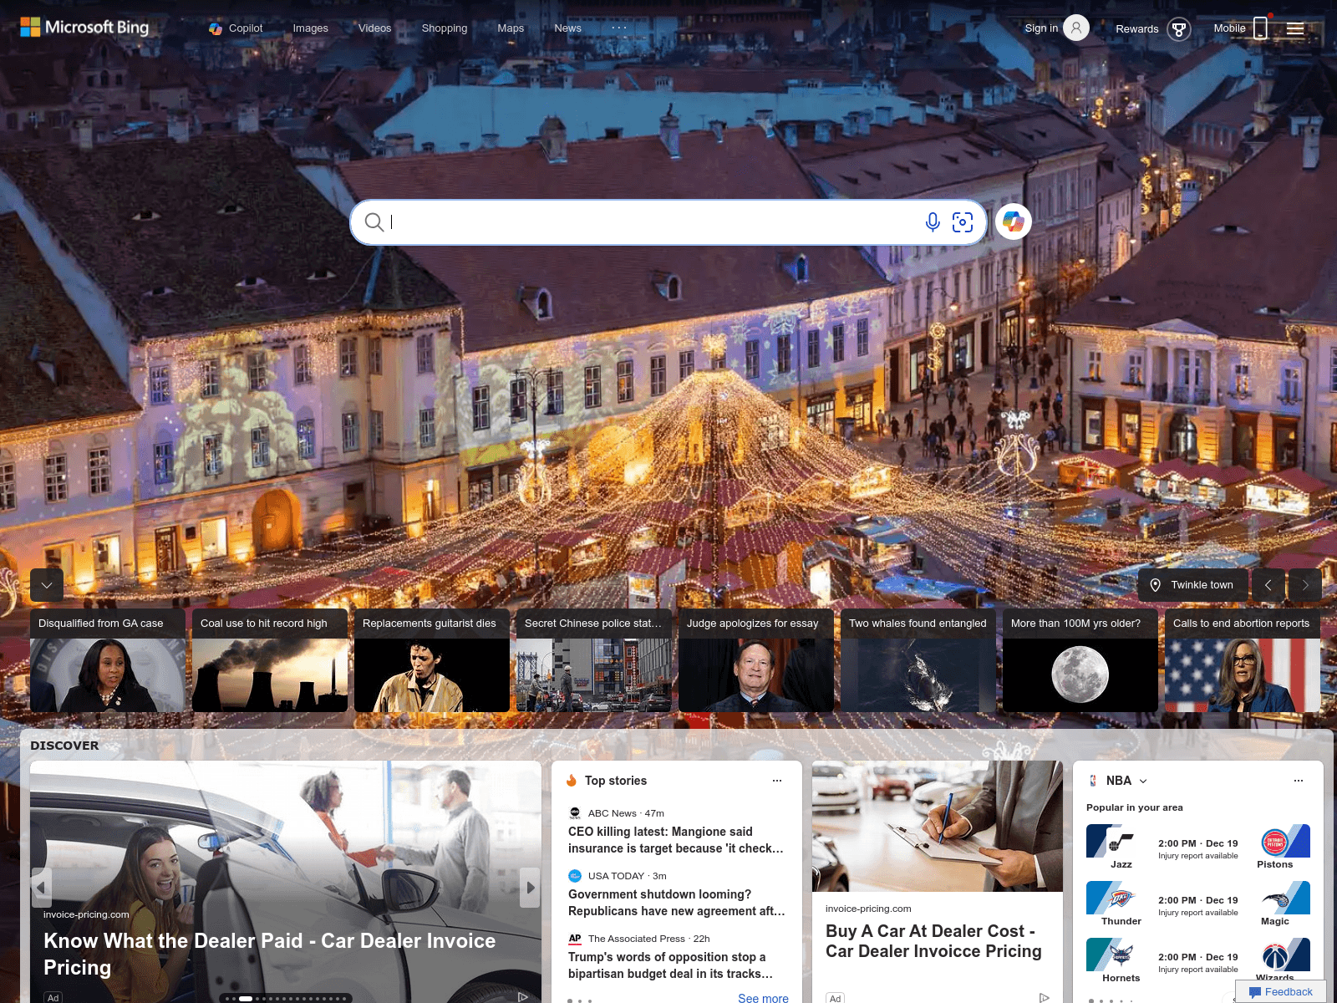The width and height of the screenshot is (1337, 1003).
Task: Click the Rewards trophy icon
Action: point(1178,29)
